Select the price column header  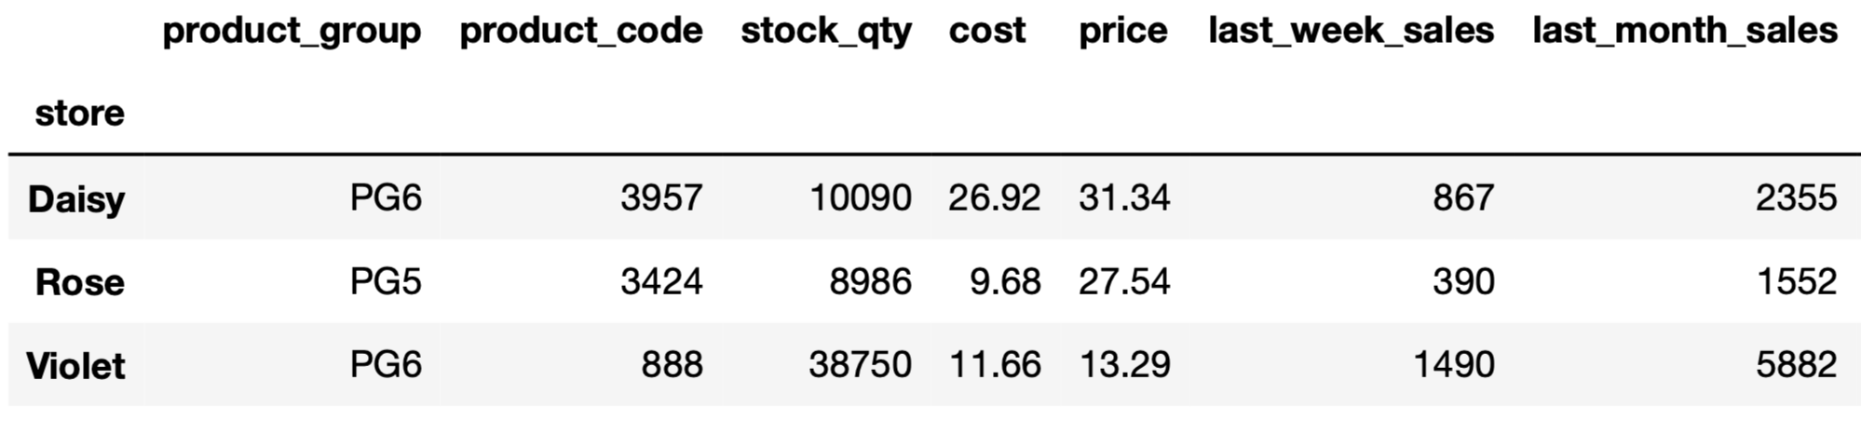pos(1122,31)
